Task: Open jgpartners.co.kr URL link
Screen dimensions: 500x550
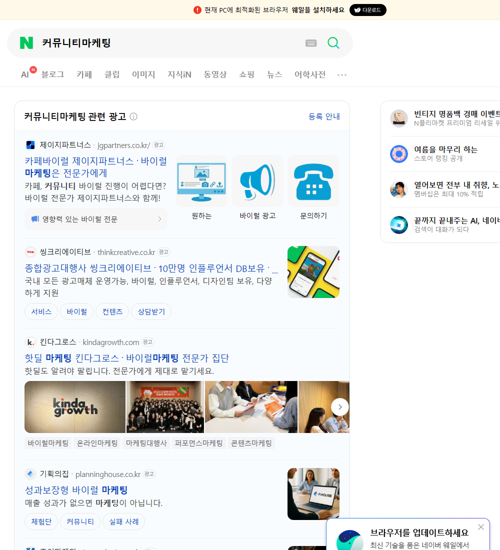Action: tap(124, 145)
